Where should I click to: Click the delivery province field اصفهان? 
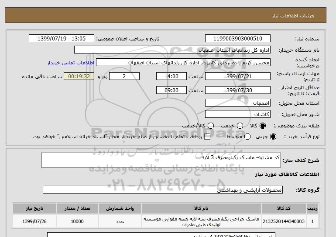pyautogui.click(x=238, y=103)
